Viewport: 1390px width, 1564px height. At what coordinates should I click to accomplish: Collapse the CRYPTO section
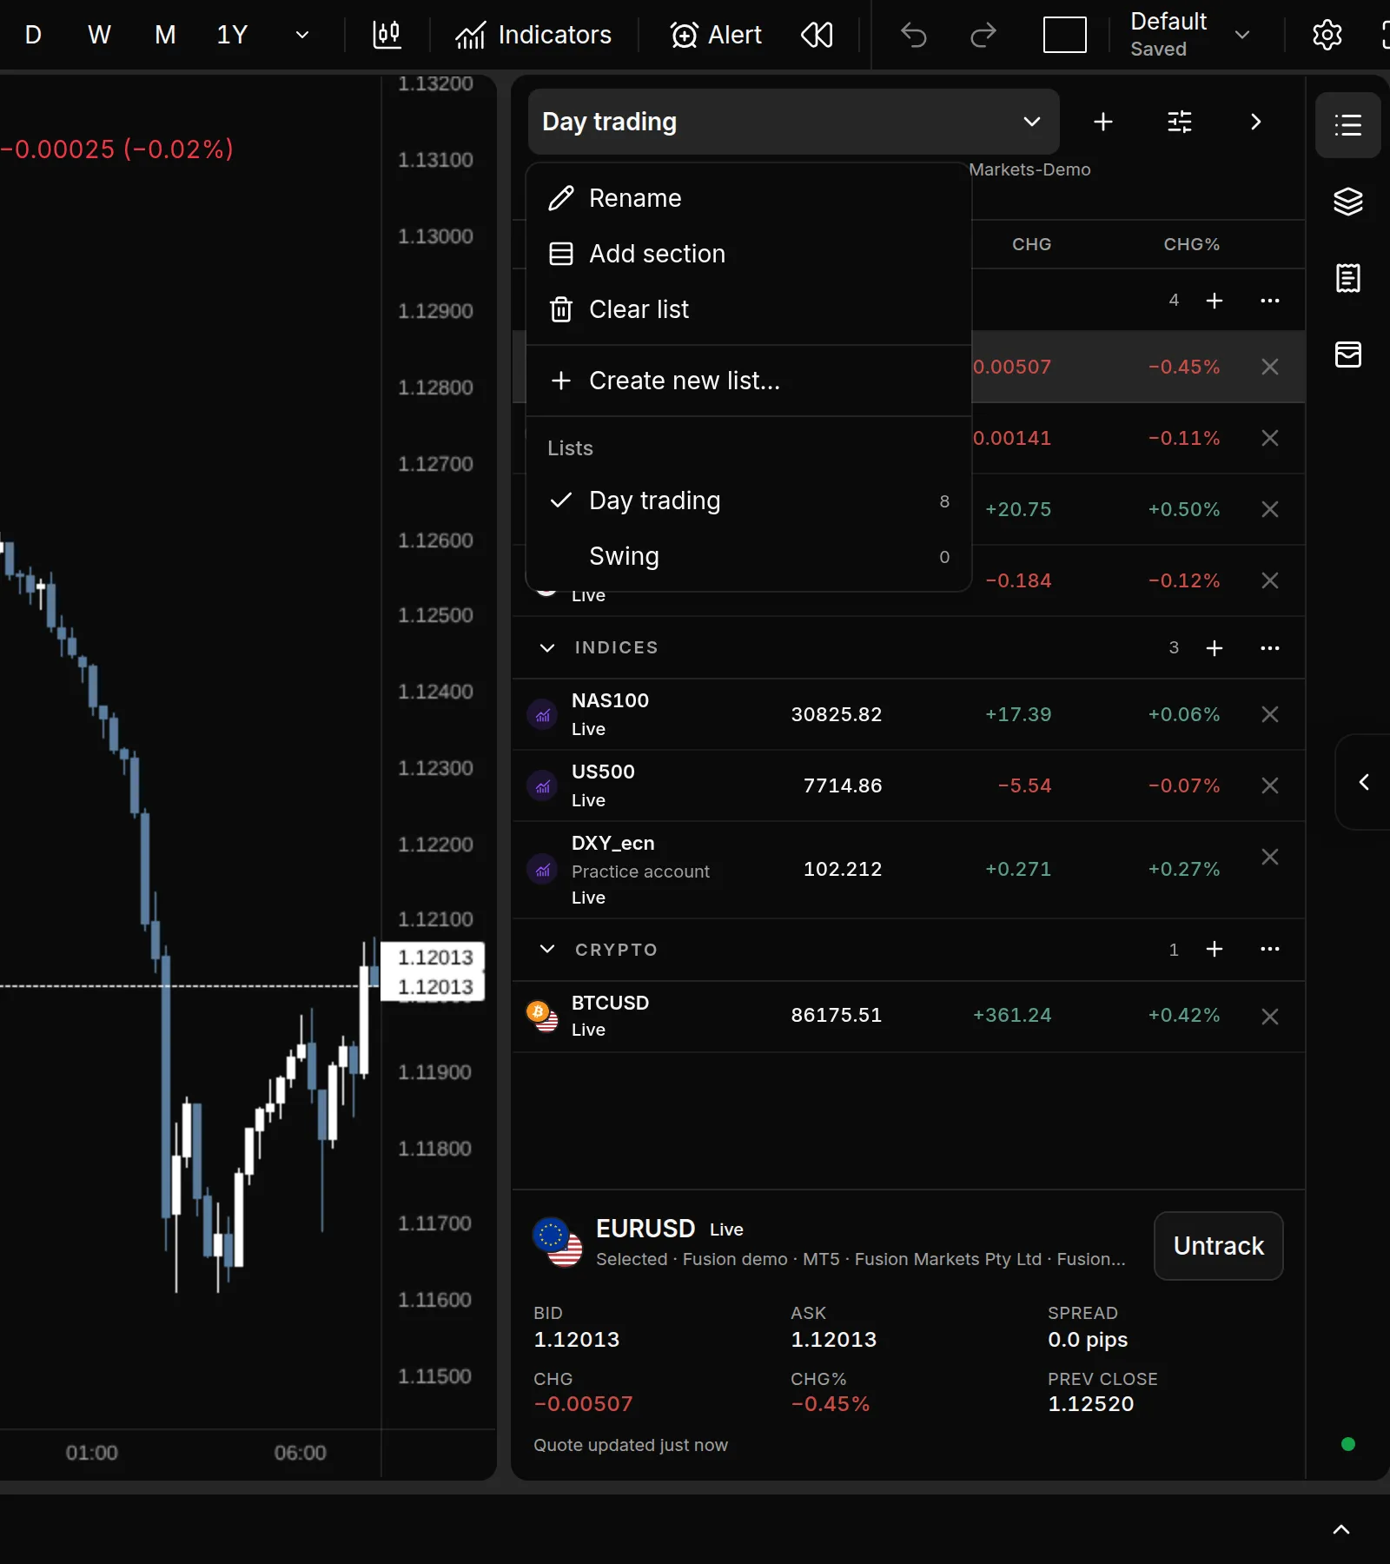pyautogui.click(x=547, y=949)
